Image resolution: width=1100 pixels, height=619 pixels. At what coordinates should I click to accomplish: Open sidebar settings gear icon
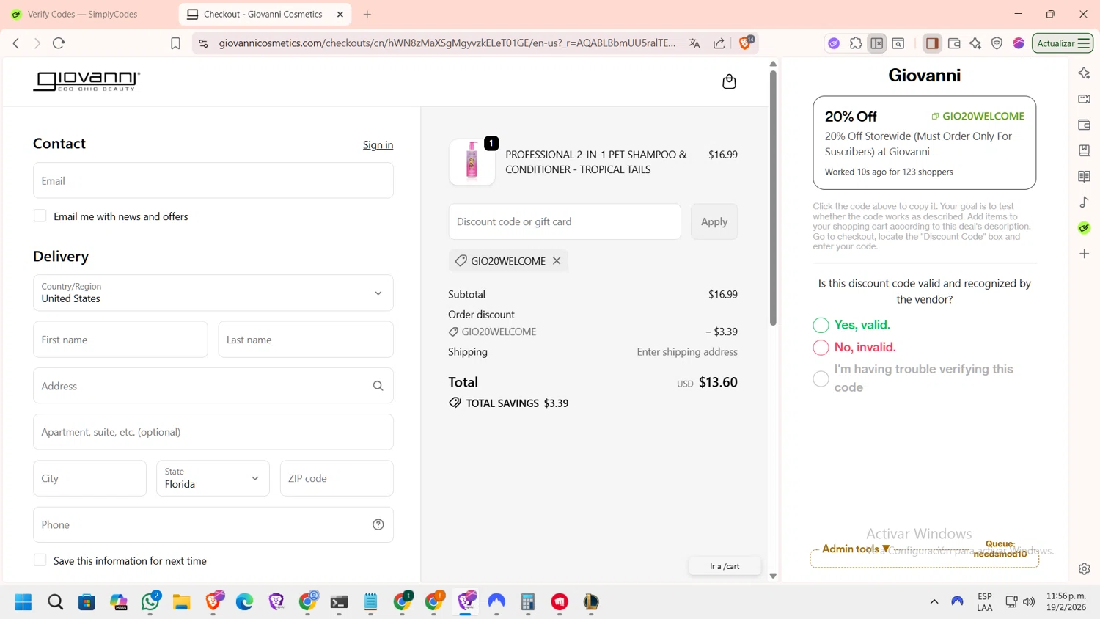point(1085,568)
